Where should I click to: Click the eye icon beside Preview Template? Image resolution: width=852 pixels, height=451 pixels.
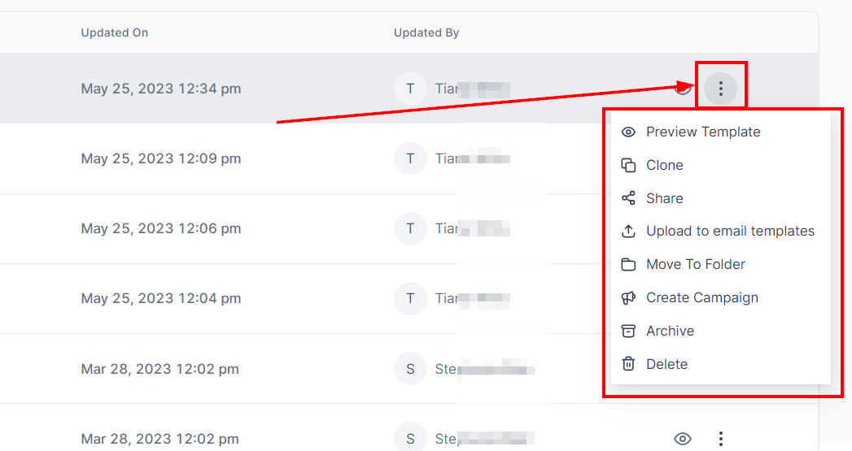(628, 132)
